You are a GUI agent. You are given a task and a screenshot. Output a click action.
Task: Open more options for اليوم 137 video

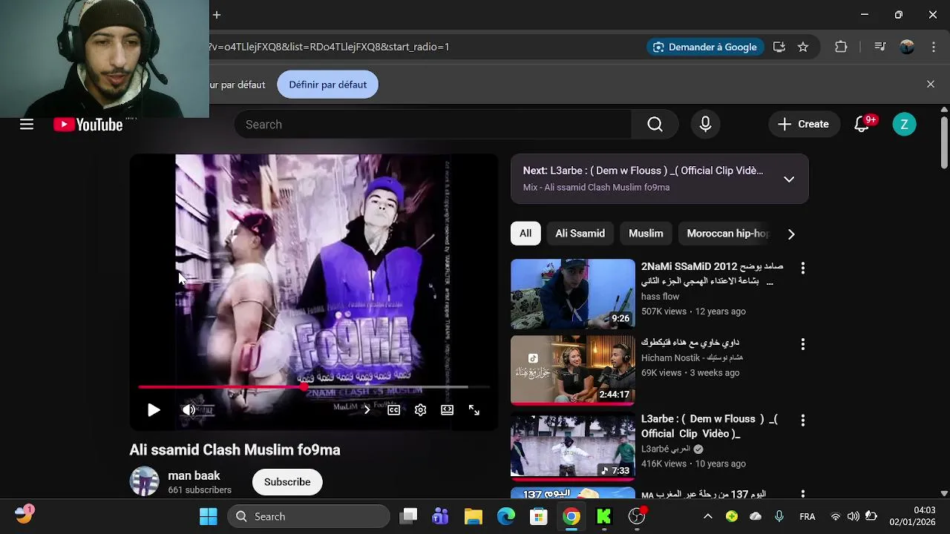pyautogui.click(x=802, y=494)
